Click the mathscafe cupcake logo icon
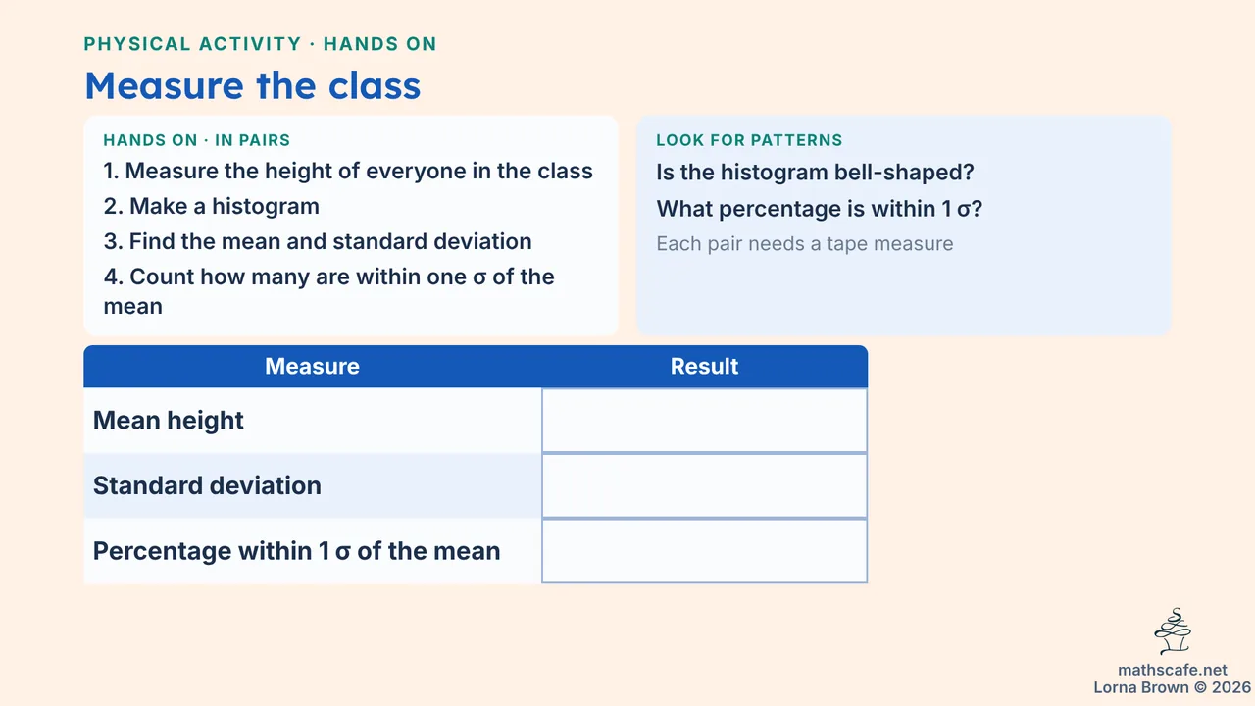The height and width of the screenshot is (706, 1255). (1173, 631)
